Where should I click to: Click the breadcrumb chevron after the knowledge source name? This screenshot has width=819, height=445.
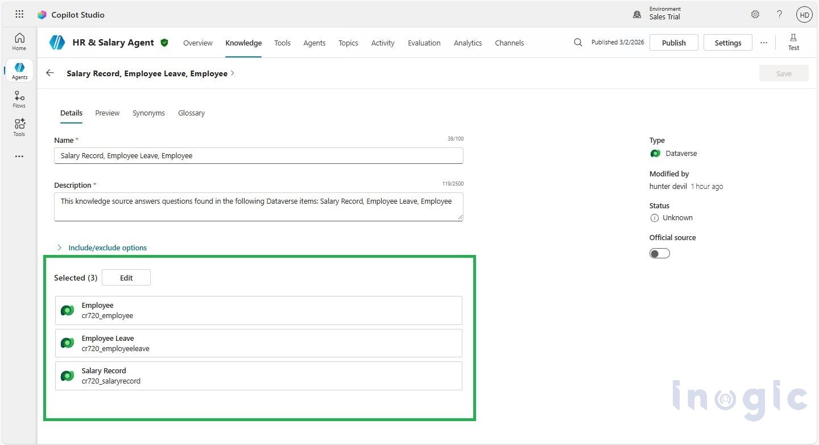(x=232, y=73)
